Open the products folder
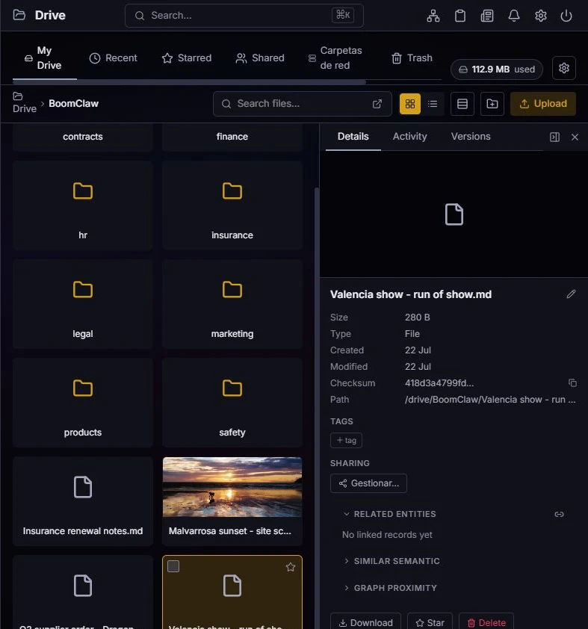The width and height of the screenshot is (588, 629). (x=83, y=403)
